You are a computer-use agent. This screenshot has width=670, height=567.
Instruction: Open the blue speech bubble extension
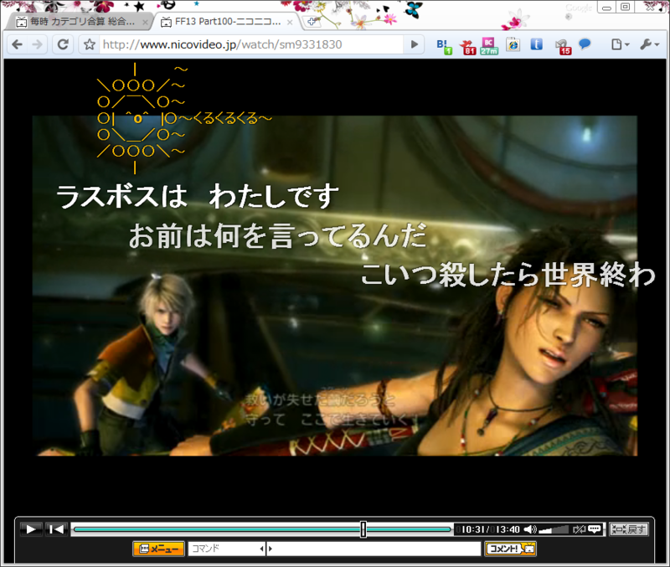[585, 44]
